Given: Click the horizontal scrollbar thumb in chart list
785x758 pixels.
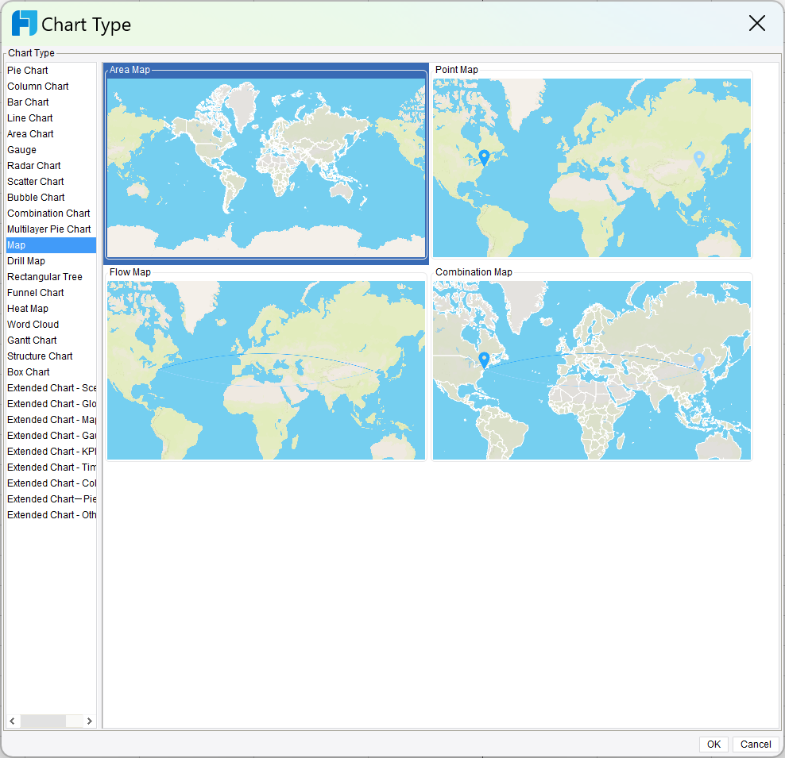Looking at the screenshot, I should 43,721.
